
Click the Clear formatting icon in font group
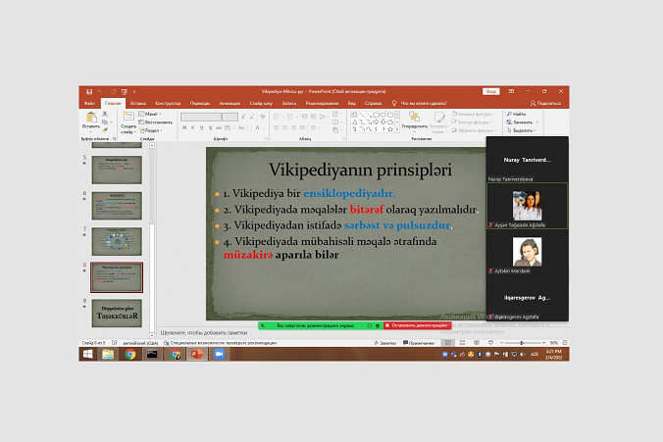tap(263, 117)
